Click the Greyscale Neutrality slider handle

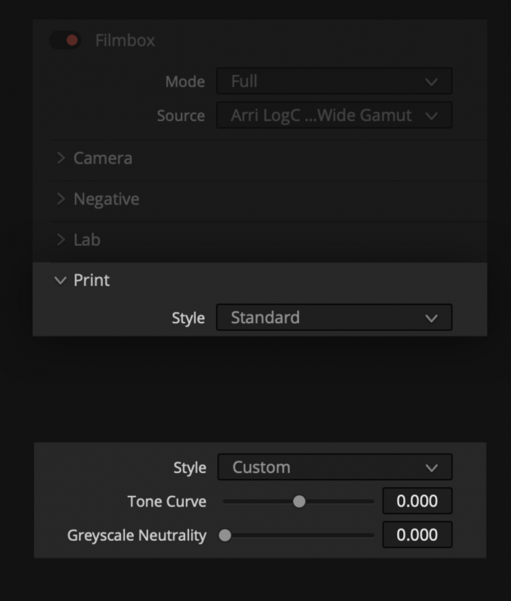click(225, 535)
